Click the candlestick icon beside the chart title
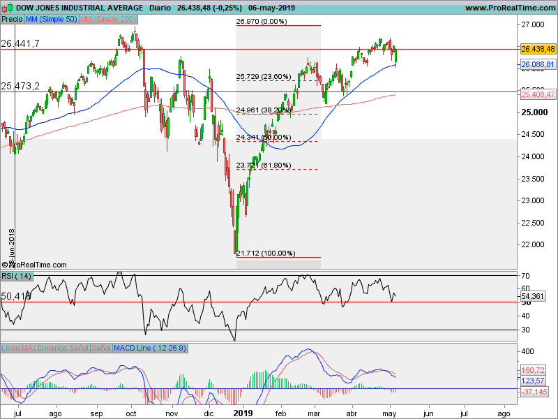The image size is (558, 419). [7, 7]
